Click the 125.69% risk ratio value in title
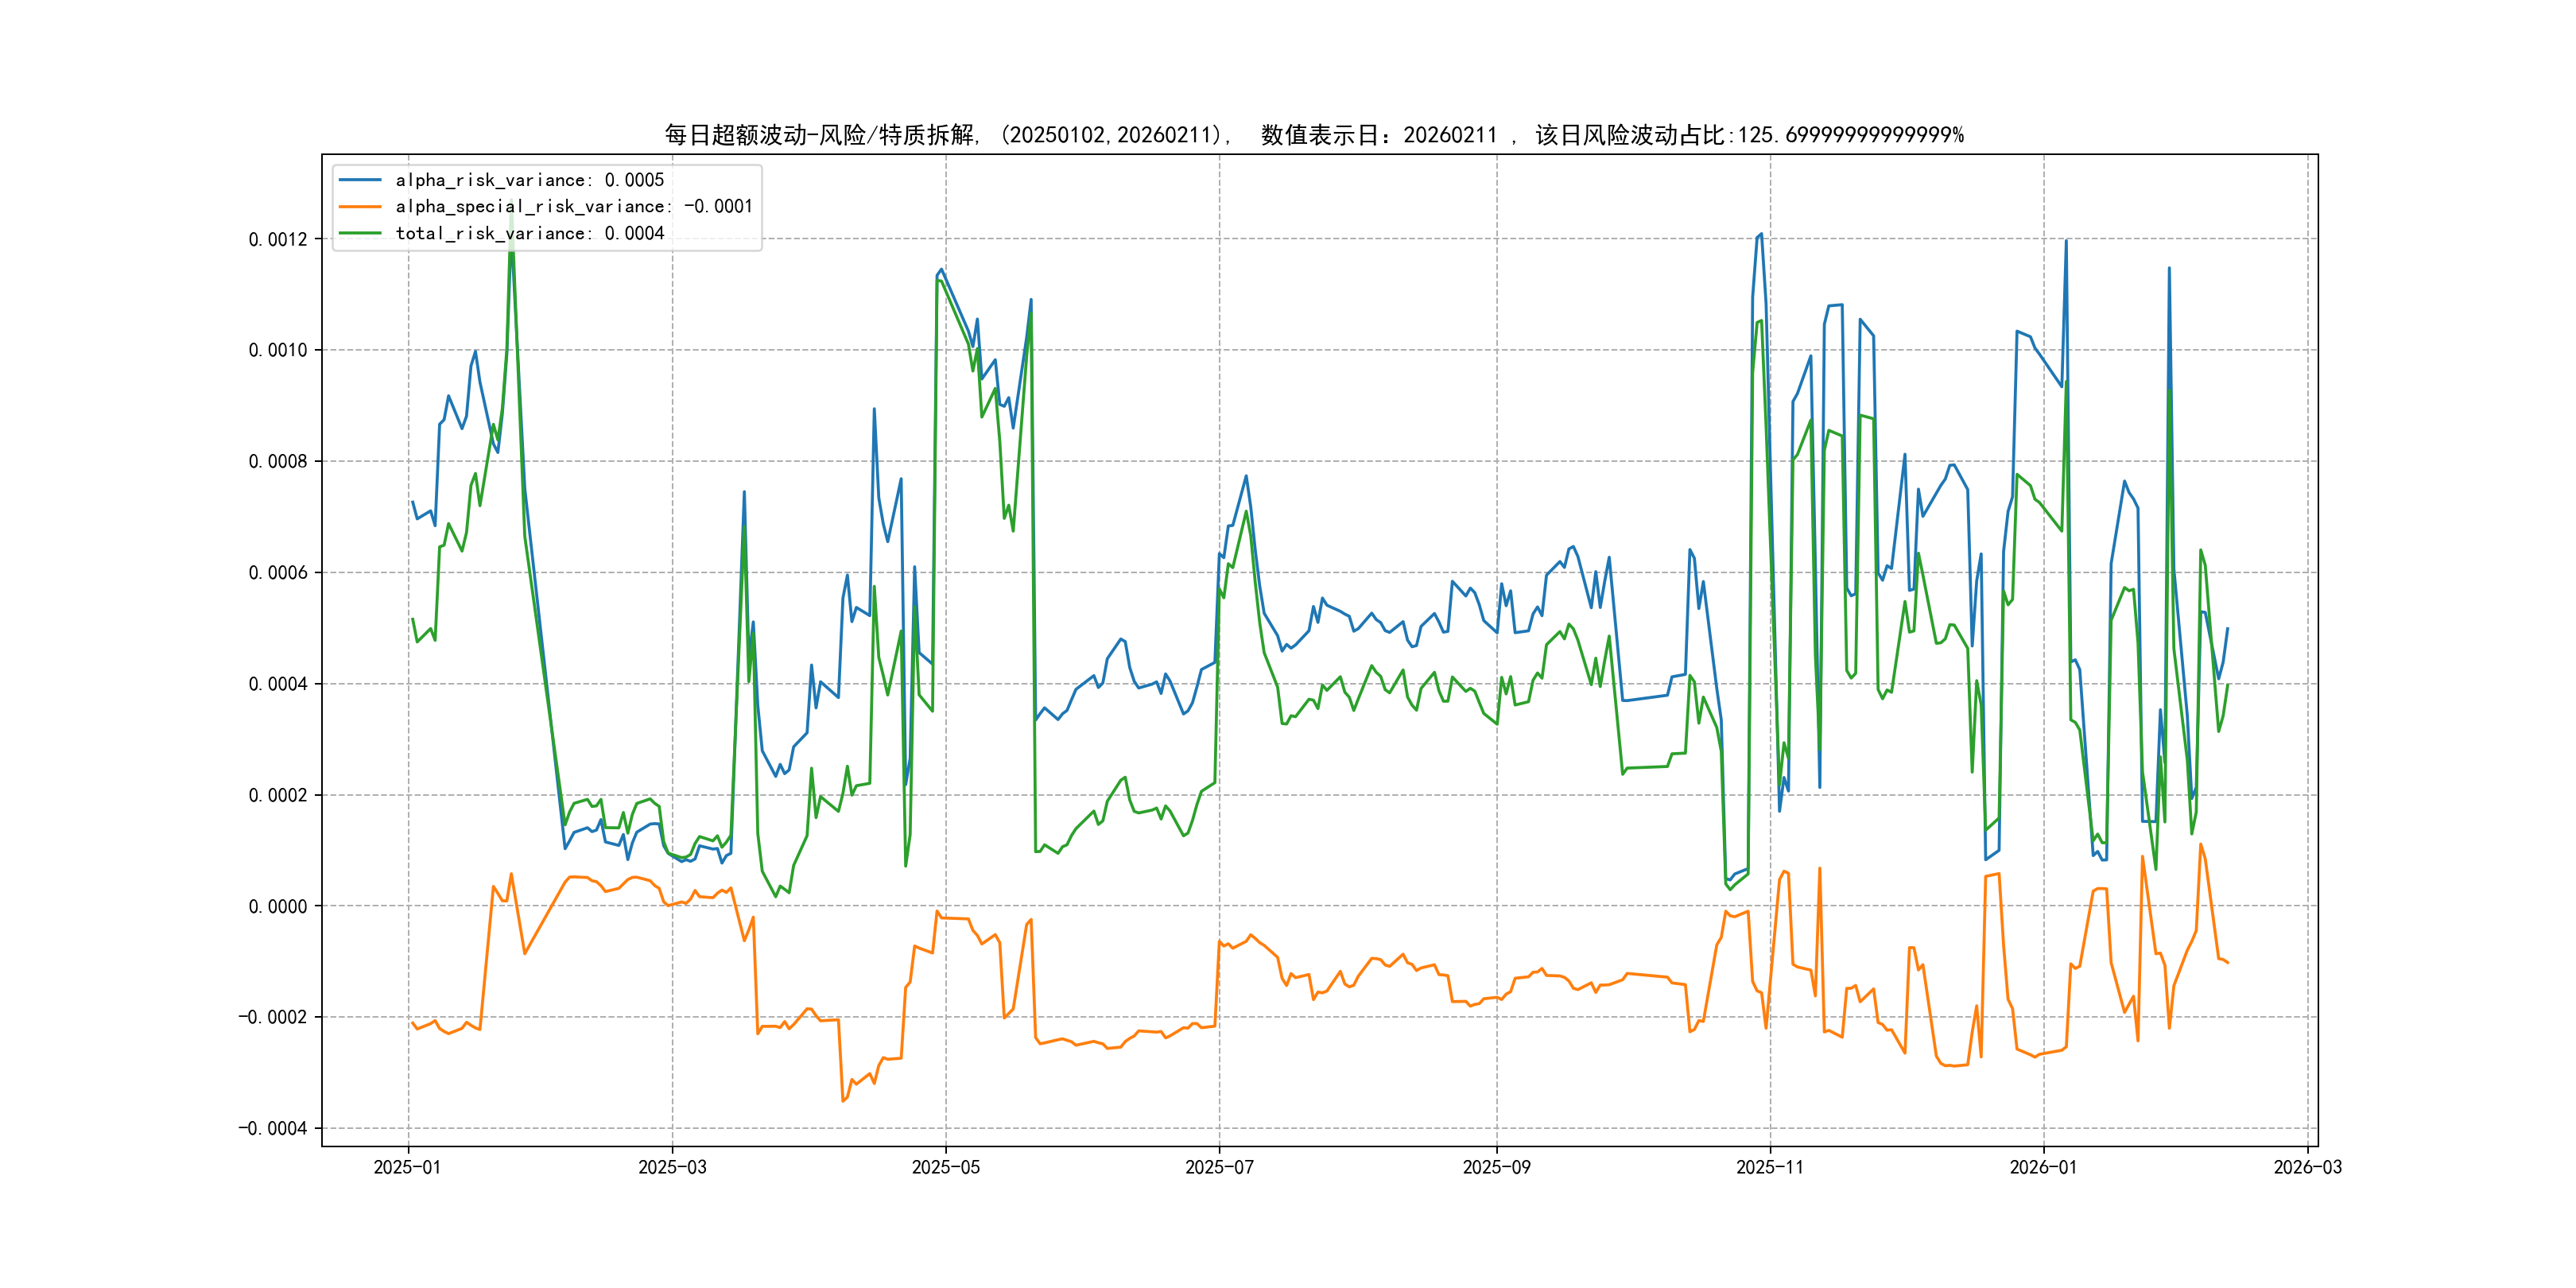The height and width of the screenshot is (1288, 2576). click(x=1850, y=135)
